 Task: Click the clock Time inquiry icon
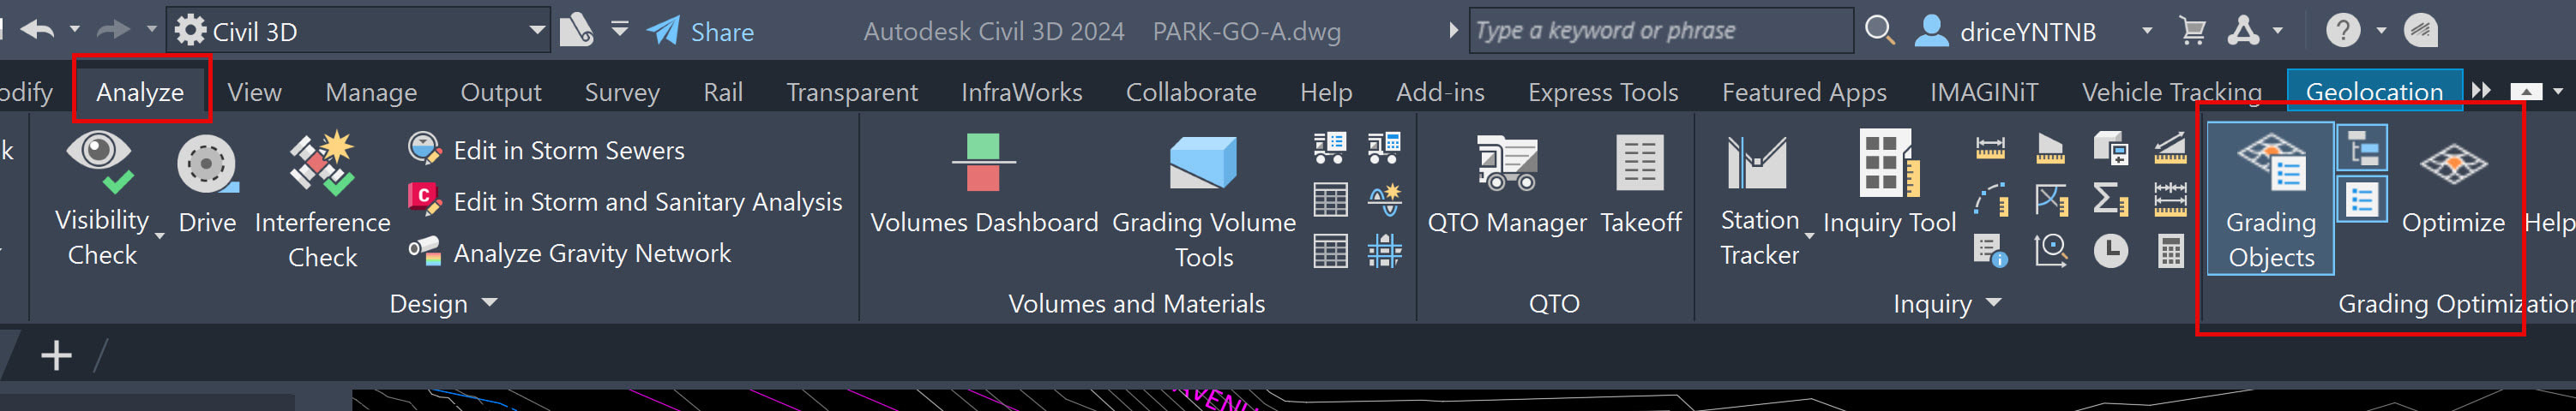pos(2110,252)
